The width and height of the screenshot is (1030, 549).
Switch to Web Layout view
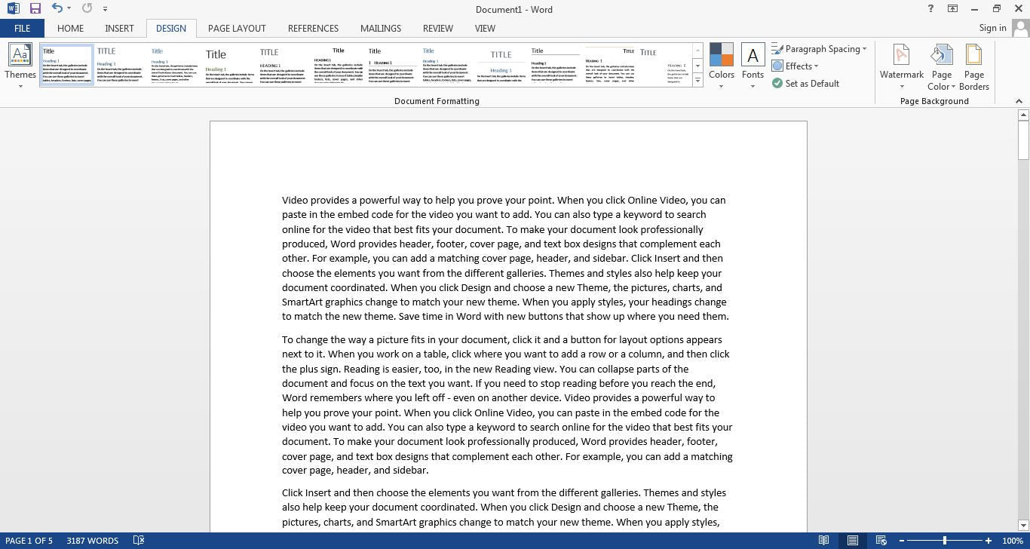(x=881, y=540)
